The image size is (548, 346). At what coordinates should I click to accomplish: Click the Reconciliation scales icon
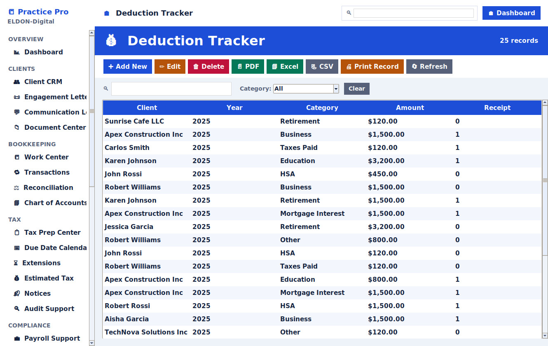click(x=16, y=188)
